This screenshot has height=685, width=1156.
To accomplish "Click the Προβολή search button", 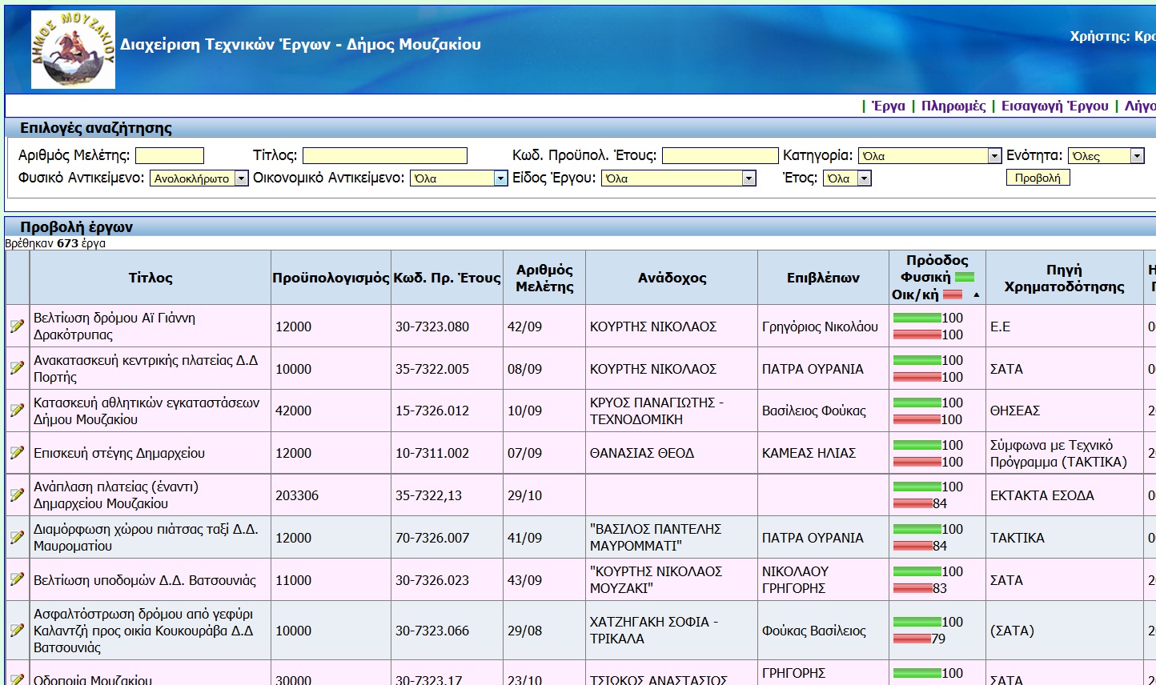I will coord(1038,178).
